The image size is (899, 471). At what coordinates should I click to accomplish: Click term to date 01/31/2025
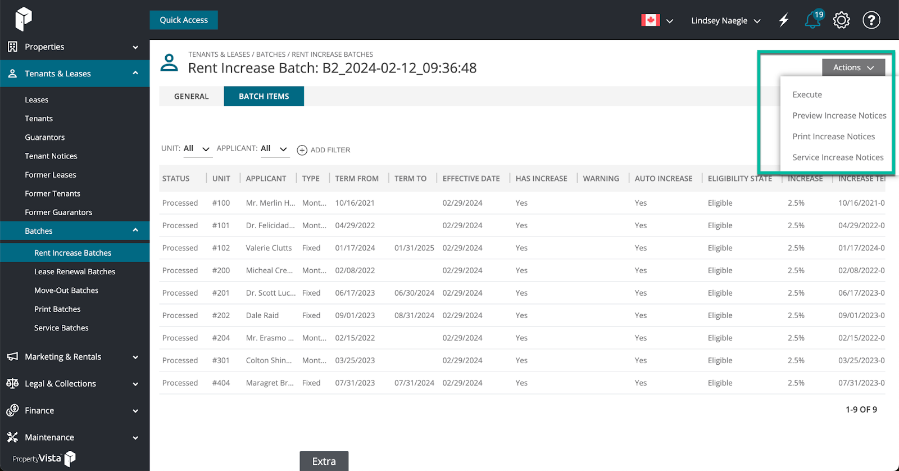[x=414, y=248]
